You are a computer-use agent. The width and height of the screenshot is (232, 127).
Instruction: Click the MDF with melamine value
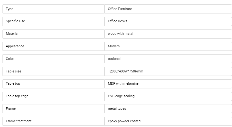coord(123,83)
